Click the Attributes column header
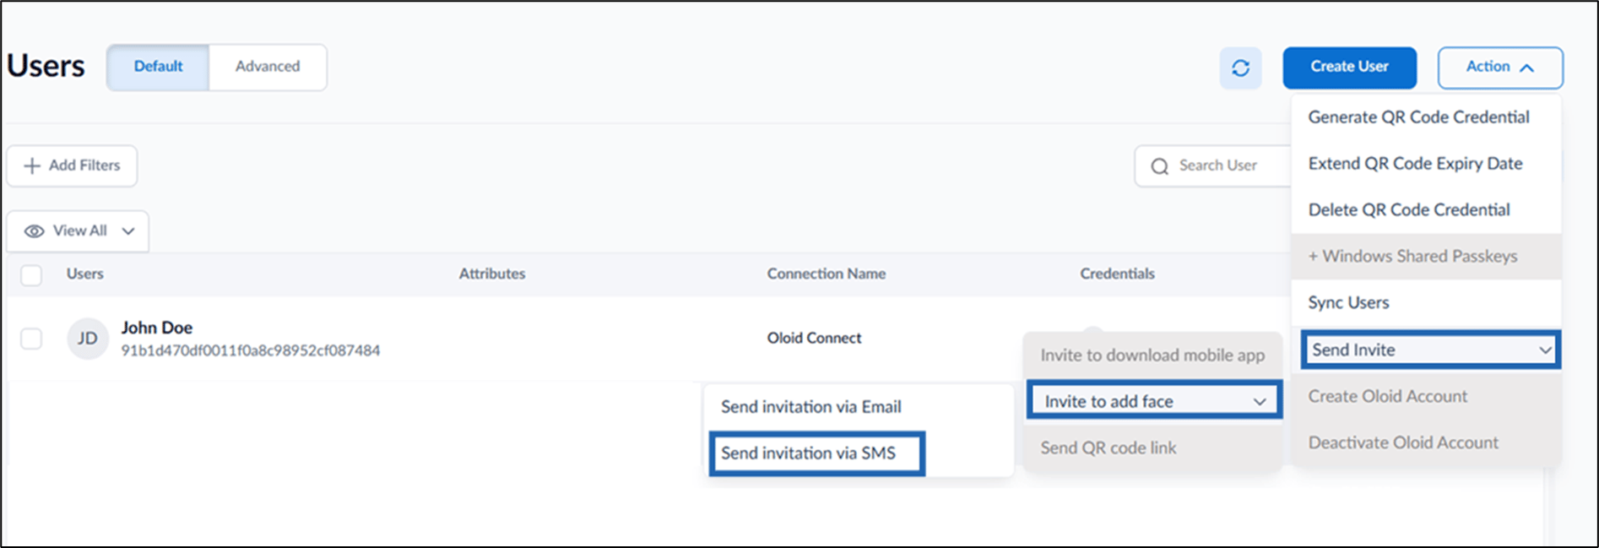The width and height of the screenshot is (1599, 548). click(x=492, y=274)
